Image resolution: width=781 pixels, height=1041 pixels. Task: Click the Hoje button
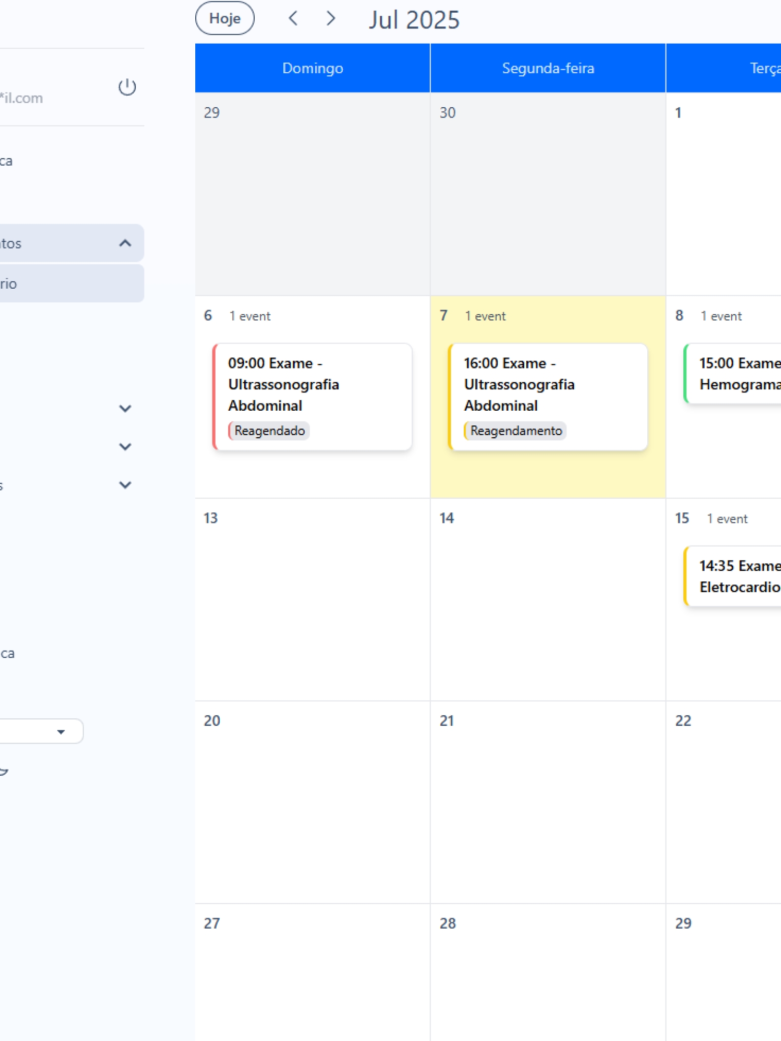pyautogui.click(x=225, y=19)
